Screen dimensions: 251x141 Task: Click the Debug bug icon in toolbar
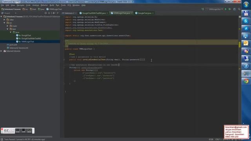pos(229,9)
